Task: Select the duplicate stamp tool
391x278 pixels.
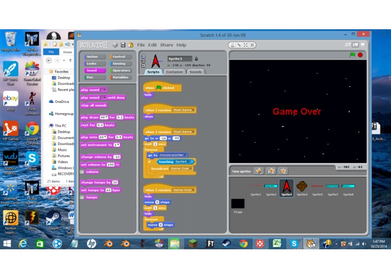Action: 232,45
